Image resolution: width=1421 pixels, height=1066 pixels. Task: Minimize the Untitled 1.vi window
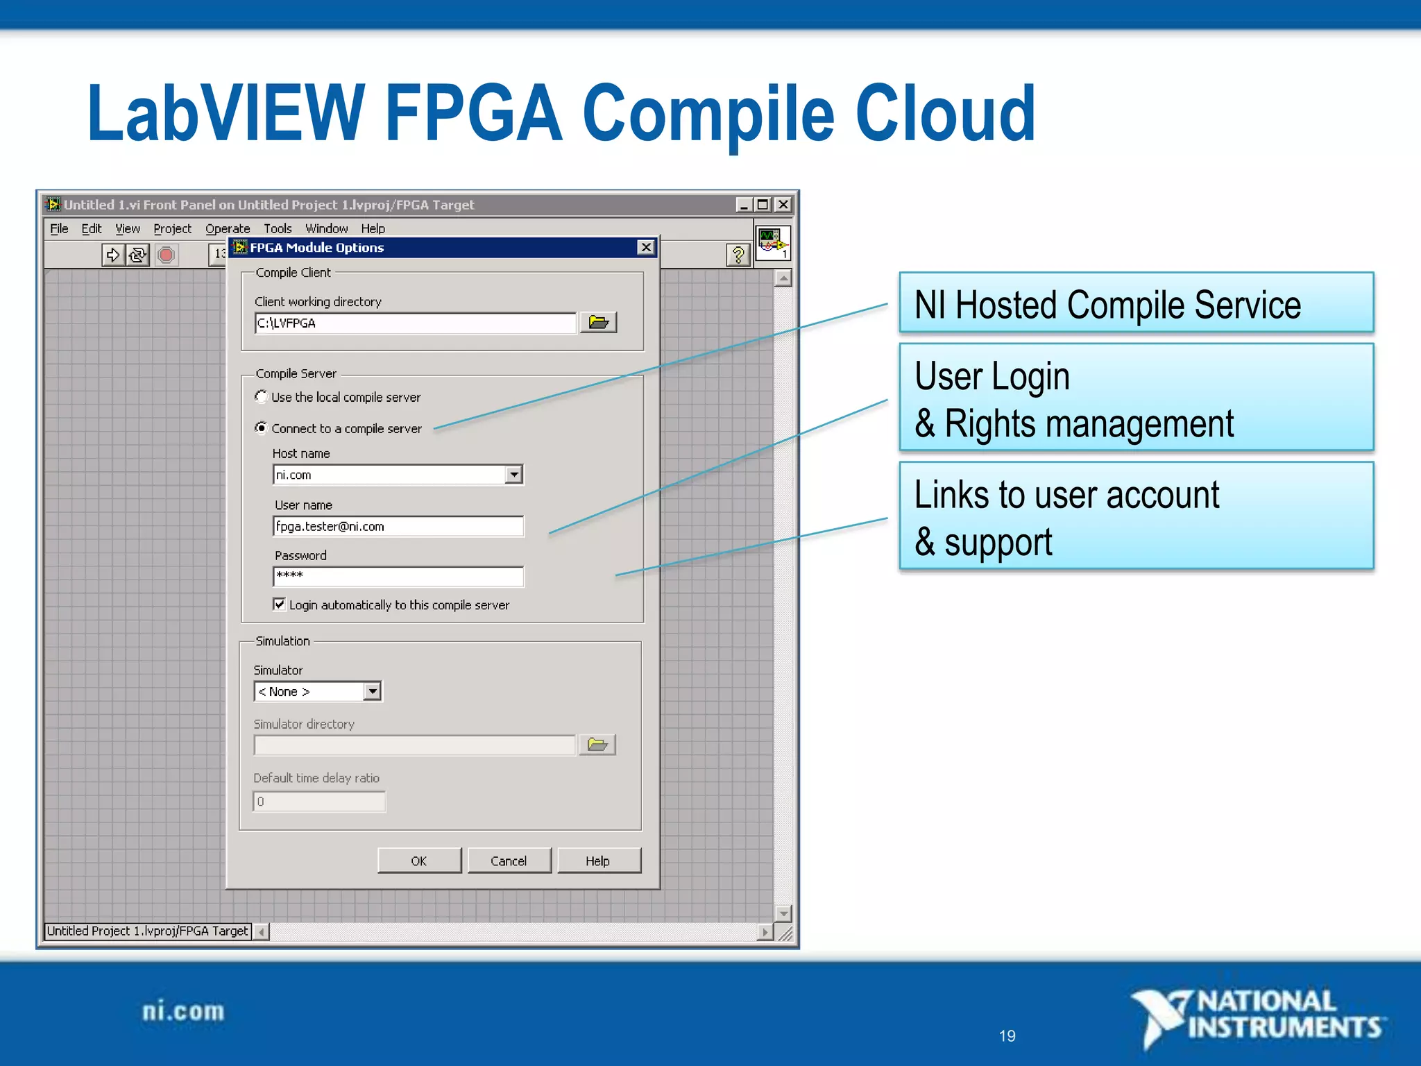[x=744, y=204]
